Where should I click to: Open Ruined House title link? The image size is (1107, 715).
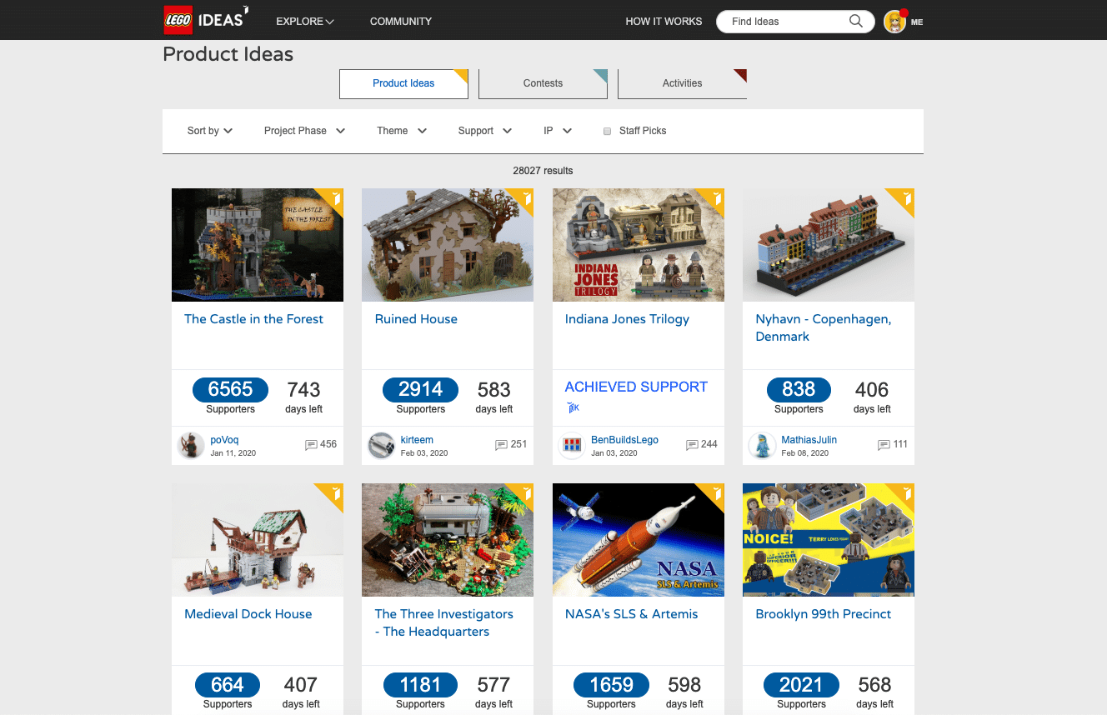416,319
